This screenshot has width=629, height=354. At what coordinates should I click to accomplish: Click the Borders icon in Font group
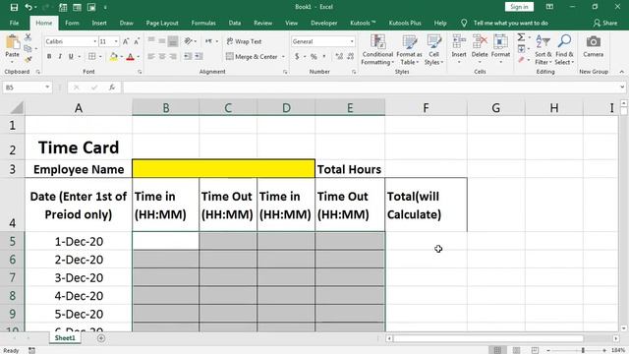click(x=91, y=57)
